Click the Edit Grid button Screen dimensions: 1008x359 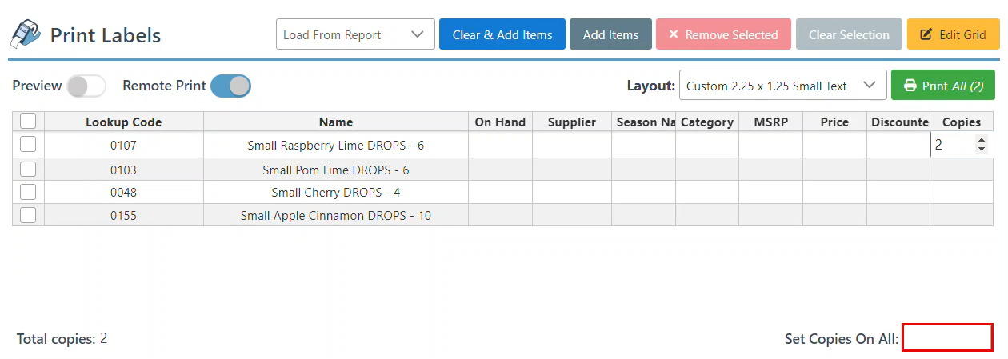[953, 34]
